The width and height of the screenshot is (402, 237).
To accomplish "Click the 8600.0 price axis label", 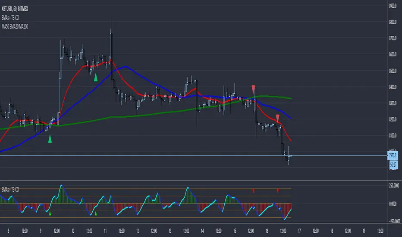I will pyautogui.click(x=393, y=54).
